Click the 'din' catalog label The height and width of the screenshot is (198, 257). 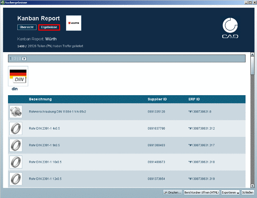pos(15,89)
